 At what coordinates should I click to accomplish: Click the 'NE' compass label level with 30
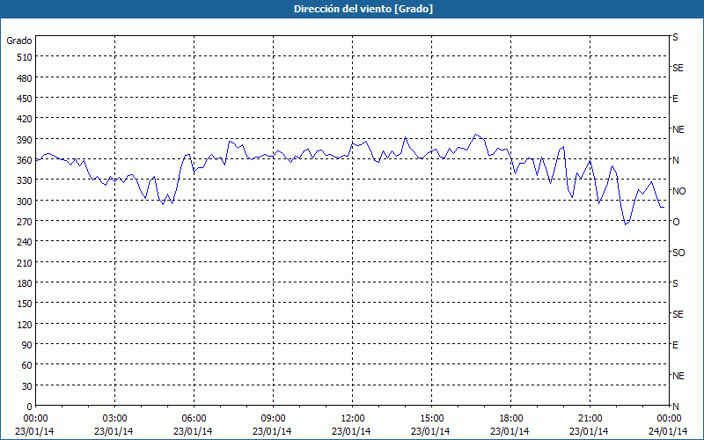click(x=678, y=376)
